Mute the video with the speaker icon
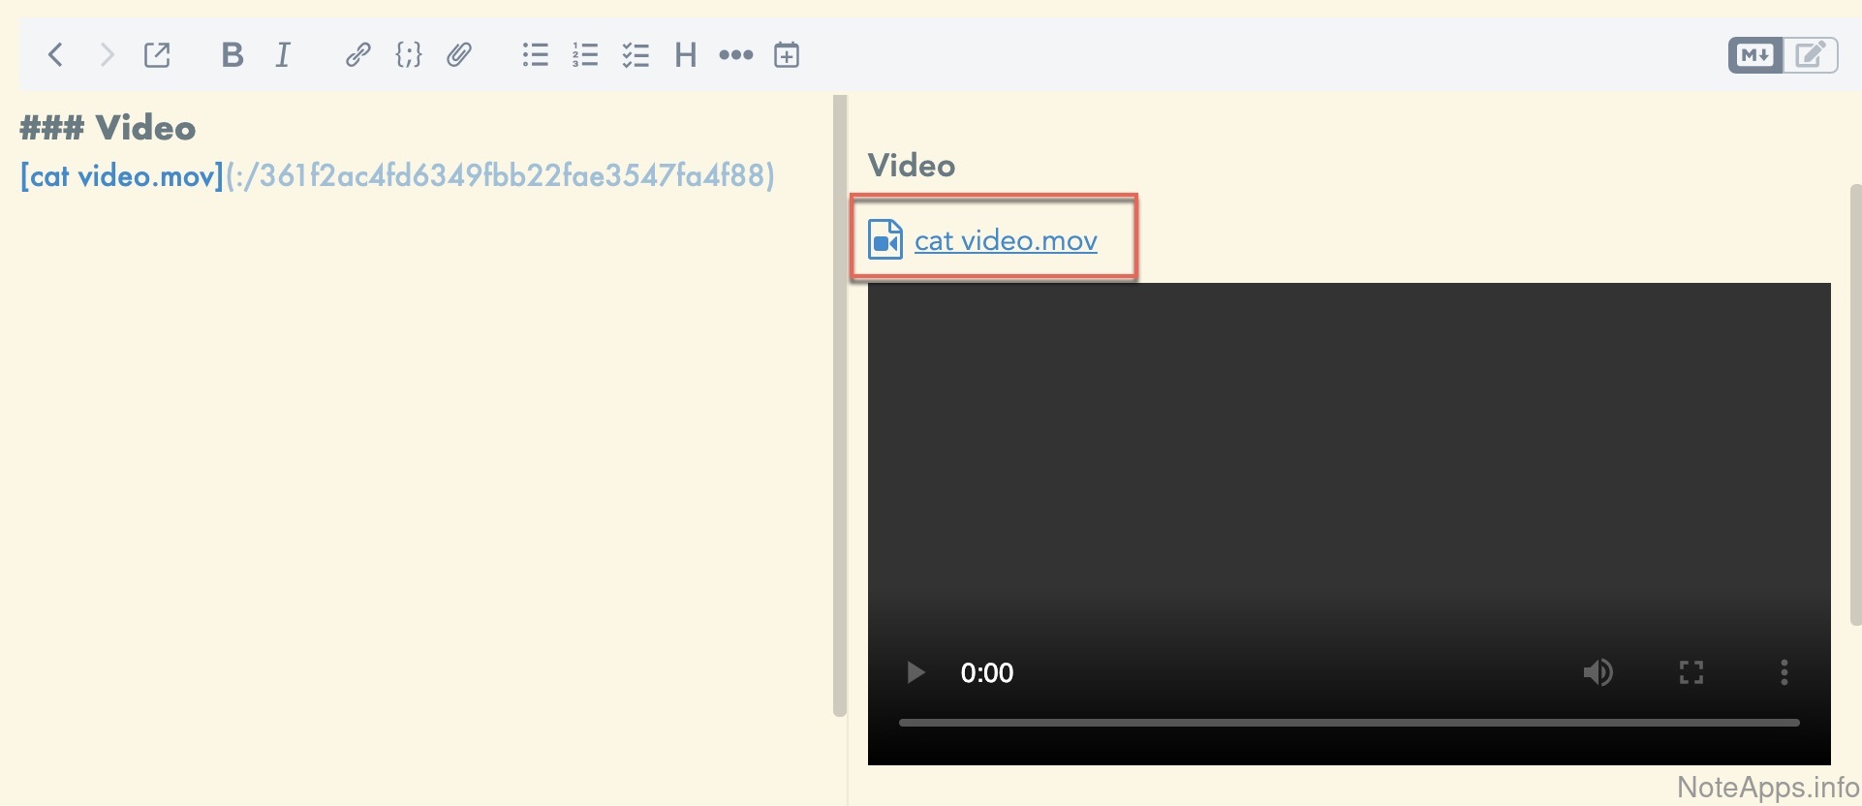Viewport: 1862px width, 806px height. 1598,672
